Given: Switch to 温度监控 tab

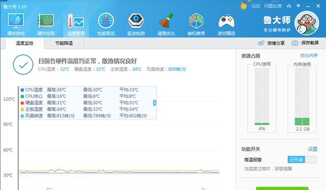Looking at the screenshot, I should (24, 43).
